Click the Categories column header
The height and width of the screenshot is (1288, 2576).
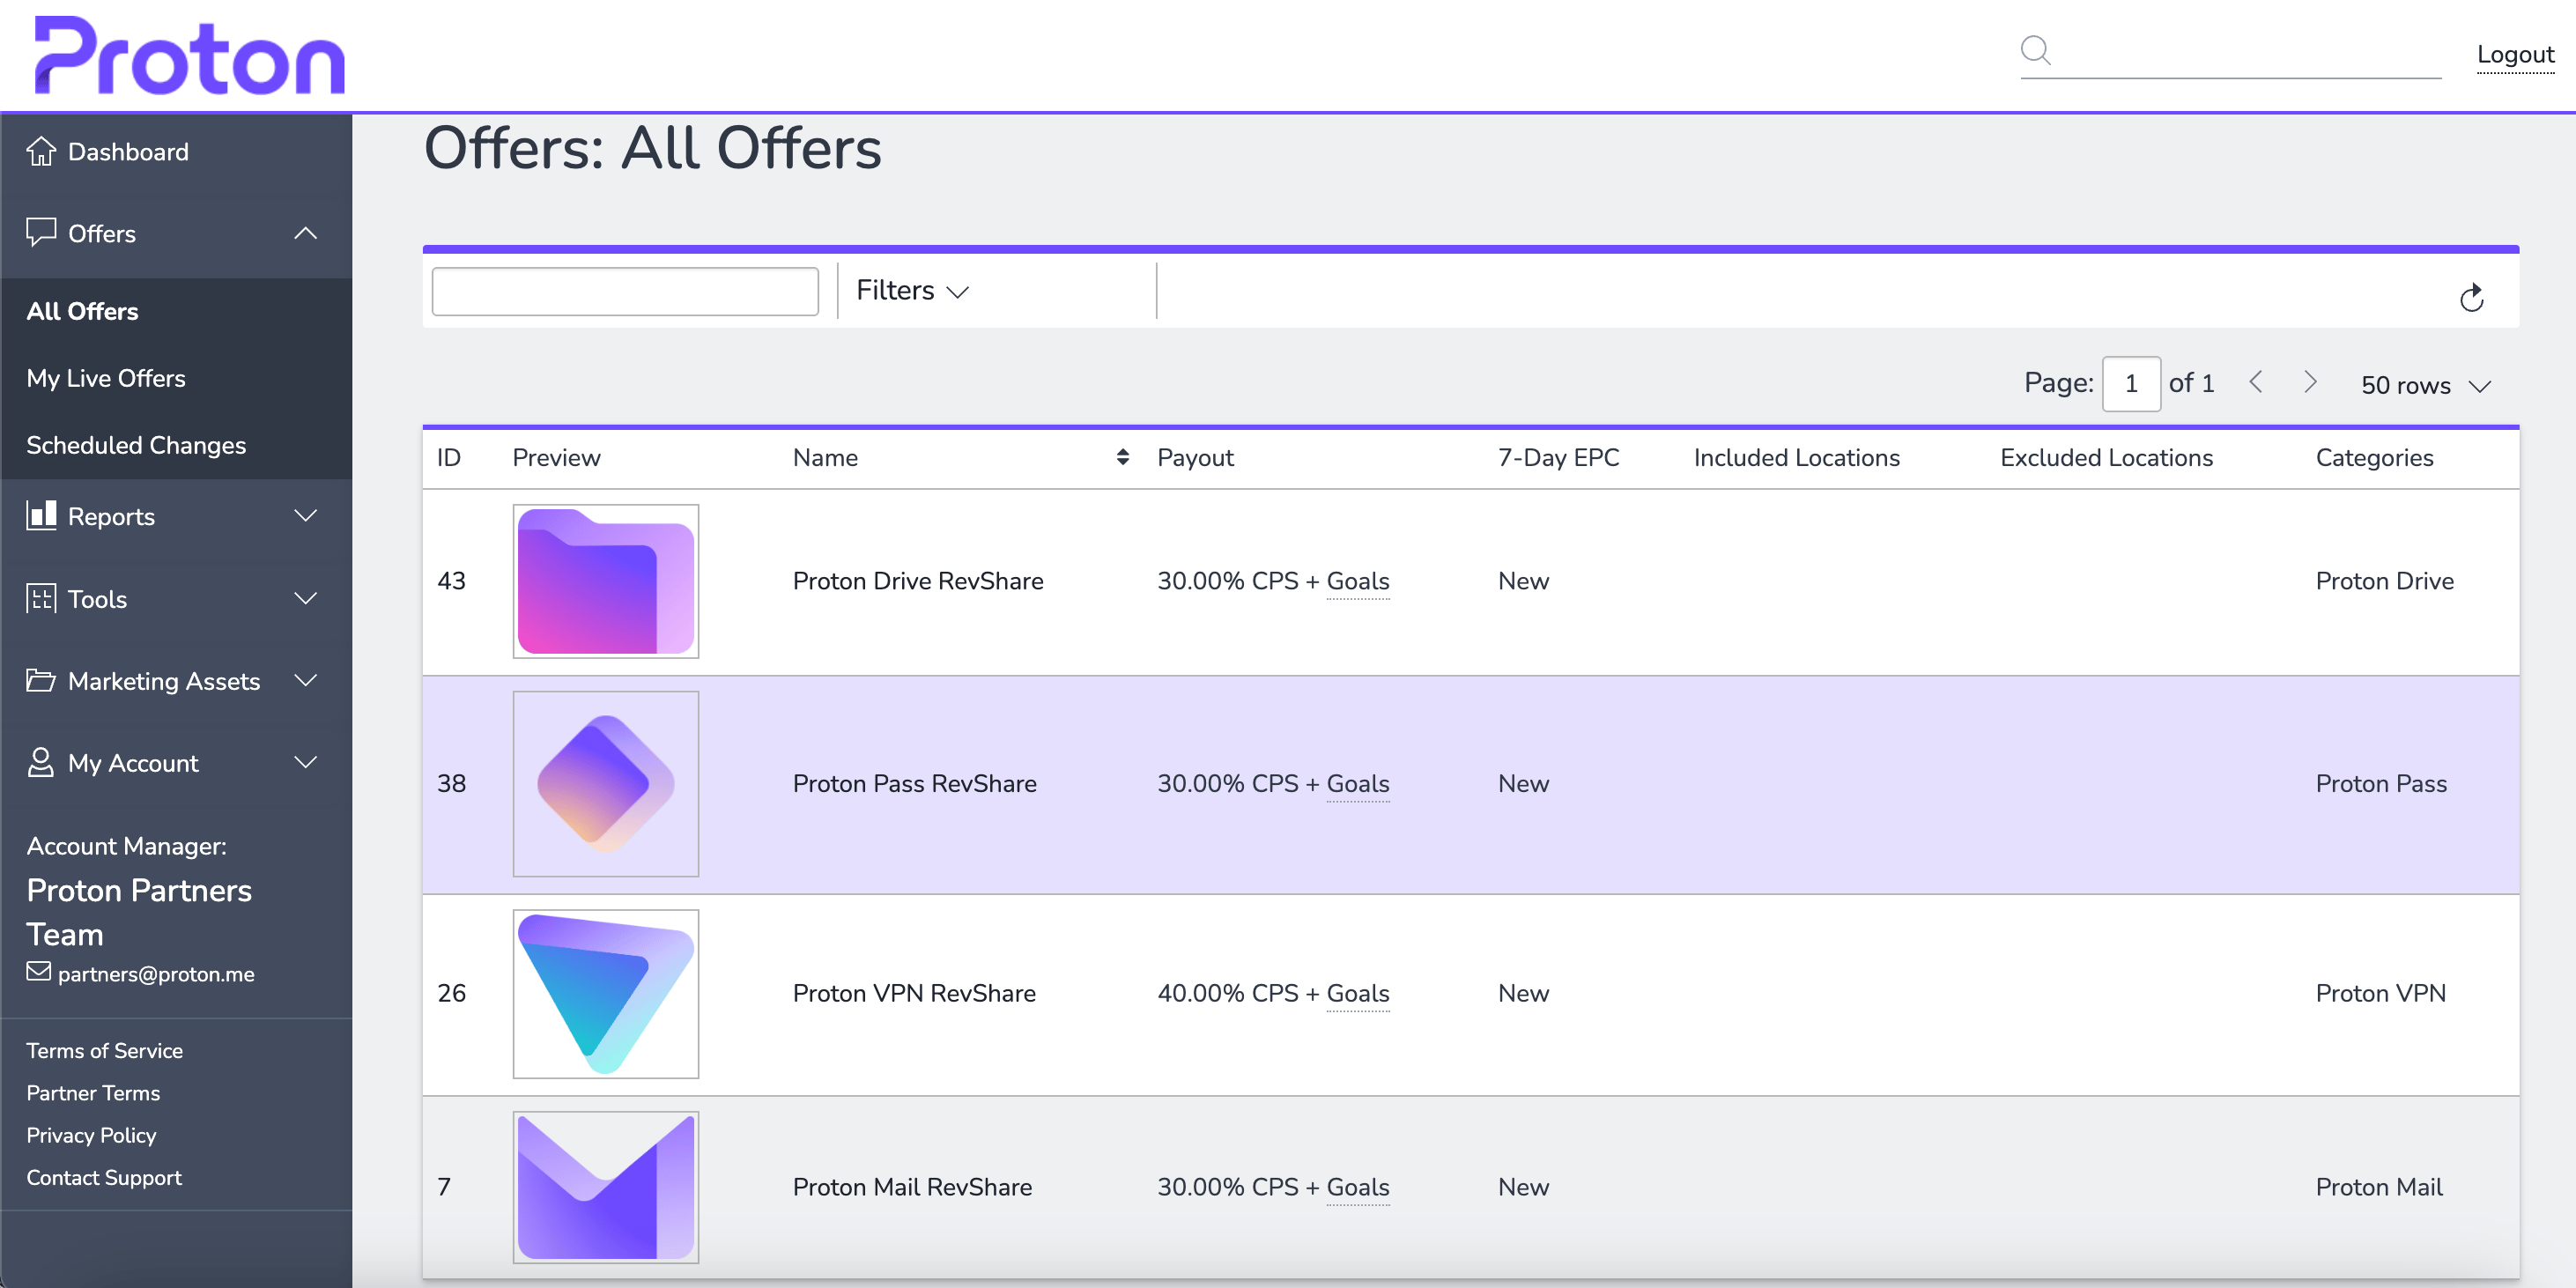(2374, 457)
